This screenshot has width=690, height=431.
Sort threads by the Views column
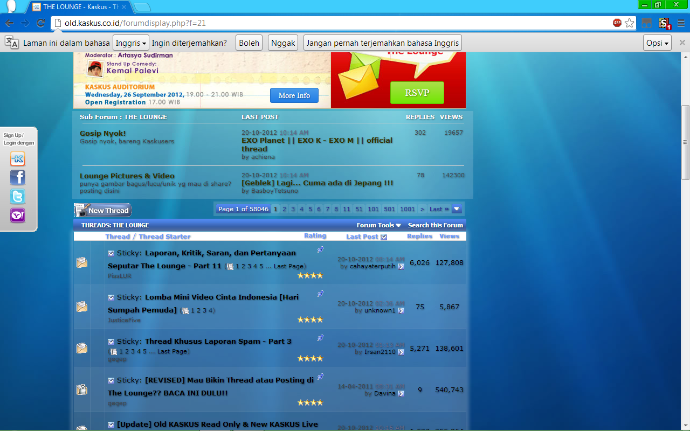point(450,236)
